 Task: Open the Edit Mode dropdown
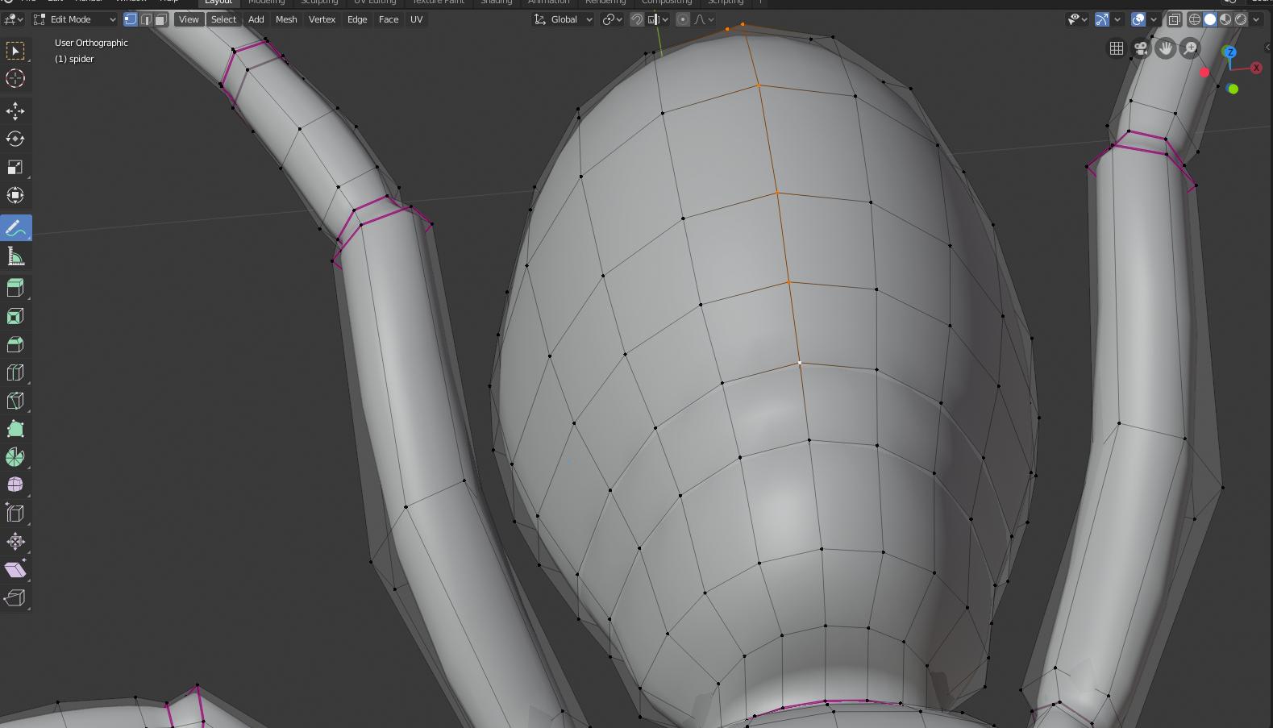pyautogui.click(x=74, y=19)
